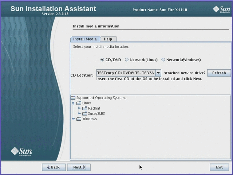Click the Refresh button

tap(219, 73)
